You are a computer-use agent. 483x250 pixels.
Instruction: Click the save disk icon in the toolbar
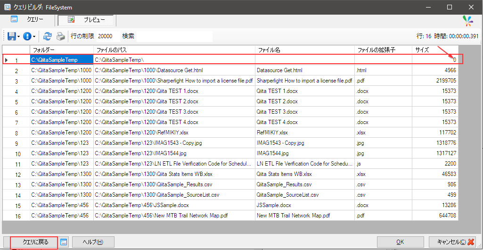click(12, 36)
